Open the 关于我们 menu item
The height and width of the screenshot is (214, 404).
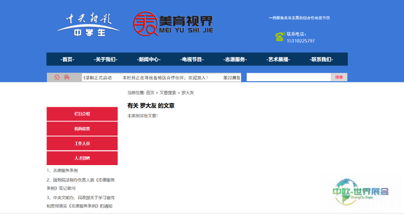tap(106, 60)
